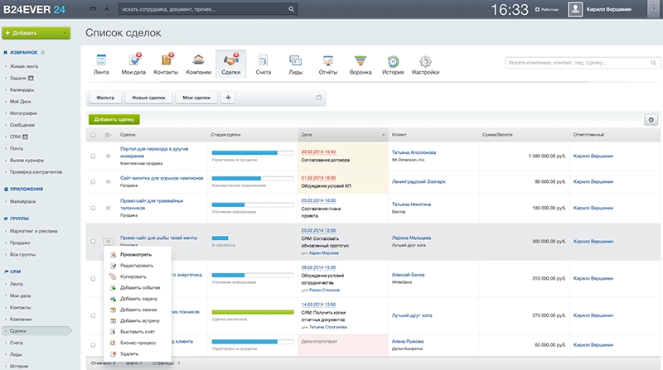The width and height of the screenshot is (663, 370).
Task: Tick the select-all checkbox in table header
Action: click(x=93, y=134)
